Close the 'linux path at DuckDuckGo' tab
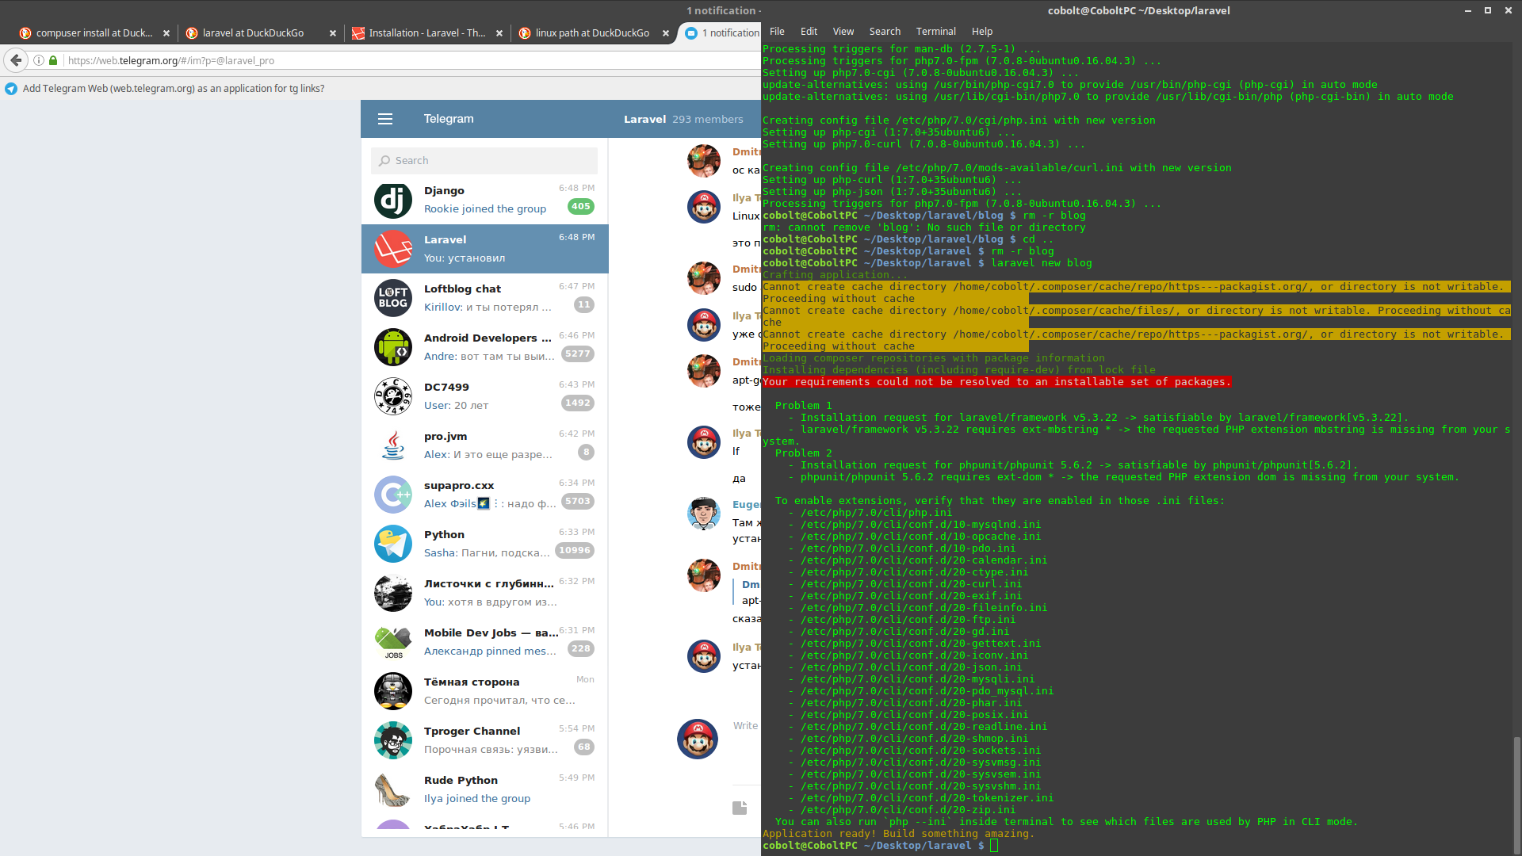This screenshot has height=856, width=1522. [666, 33]
